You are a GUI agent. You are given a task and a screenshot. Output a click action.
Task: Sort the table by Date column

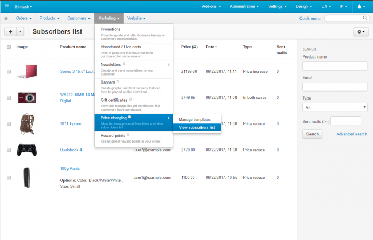click(x=212, y=47)
